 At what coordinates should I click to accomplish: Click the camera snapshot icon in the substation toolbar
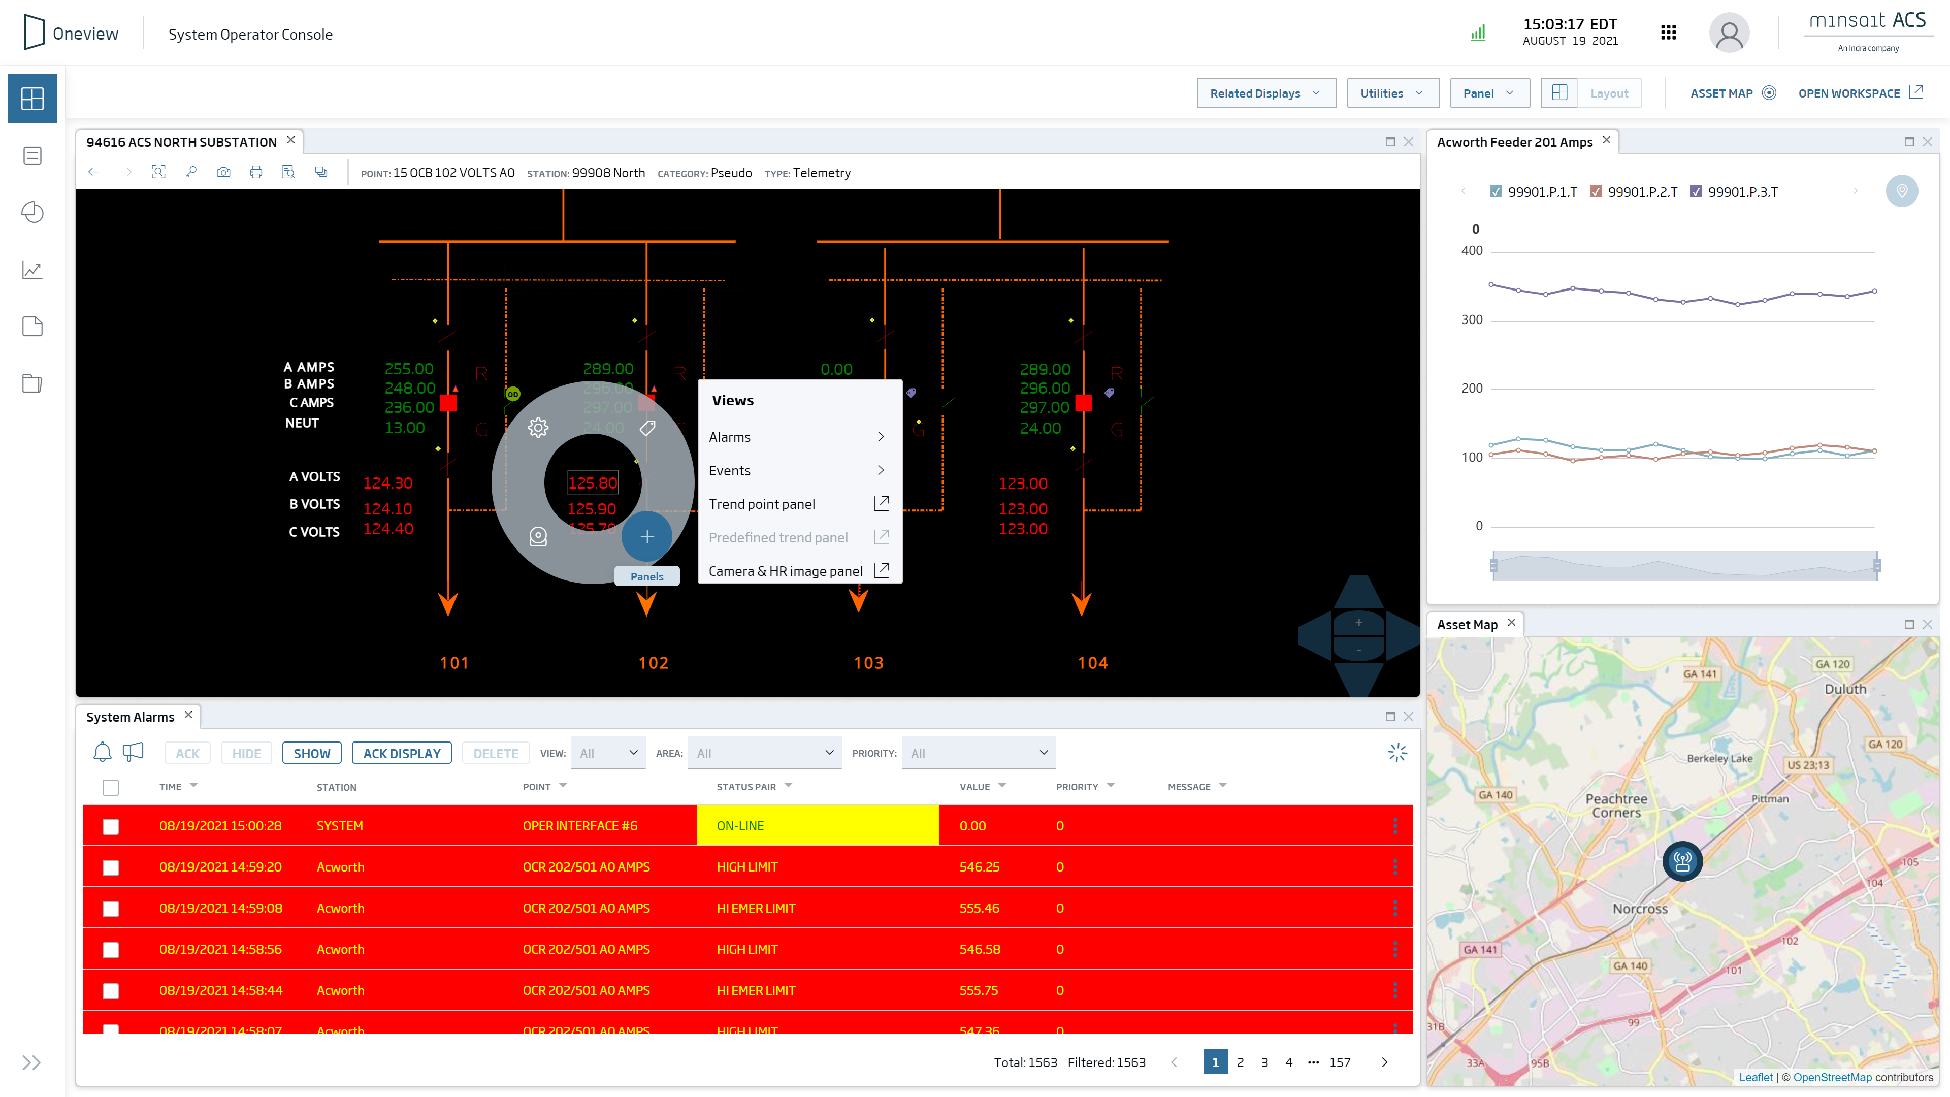(223, 172)
